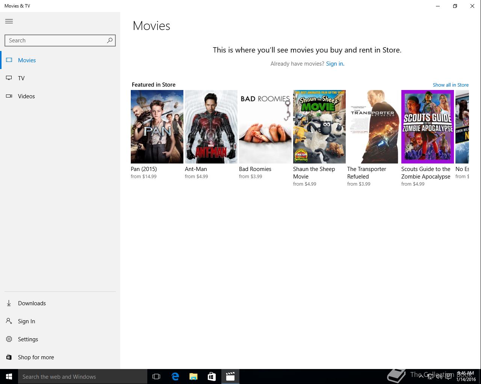Open File Explorer from the taskbar
Viewport: 481px width, 384px height.
193,376
